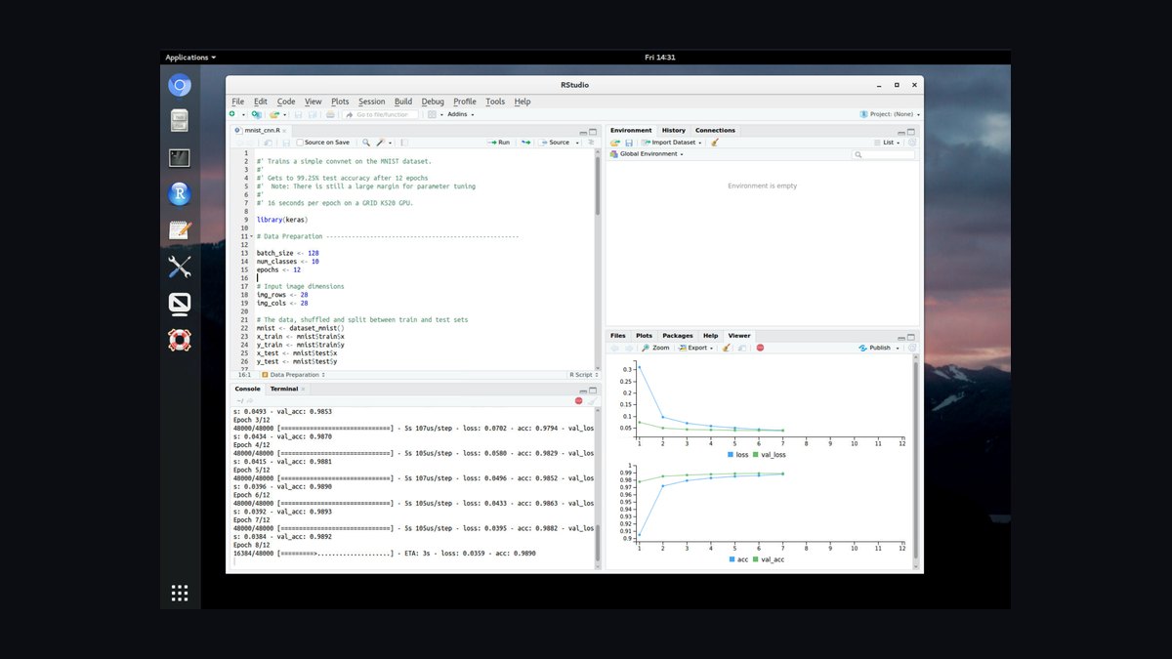Viewport: 1172px width, 659px height.
Task: Open the code tools magic wand
Action: point(382,143)
